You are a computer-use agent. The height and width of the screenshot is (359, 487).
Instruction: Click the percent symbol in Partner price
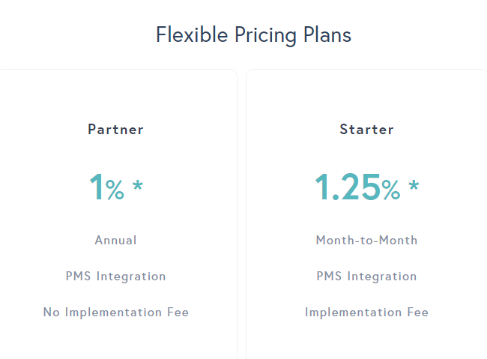click(115, 190)
